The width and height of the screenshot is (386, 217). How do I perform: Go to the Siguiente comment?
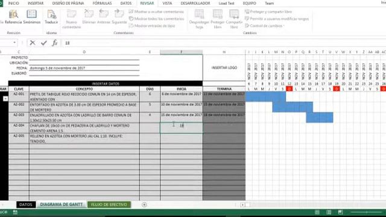click(x=119, y=17)
